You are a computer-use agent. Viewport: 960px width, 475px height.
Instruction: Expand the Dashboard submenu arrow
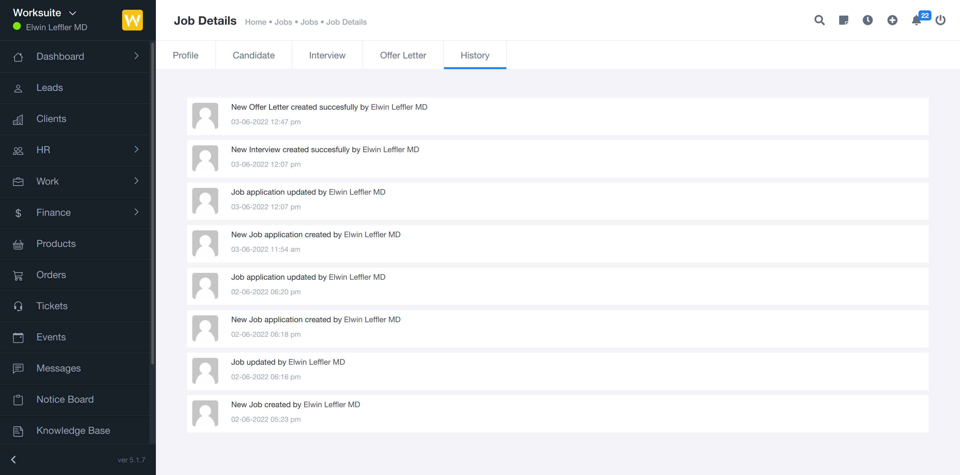tap(136, 56)
